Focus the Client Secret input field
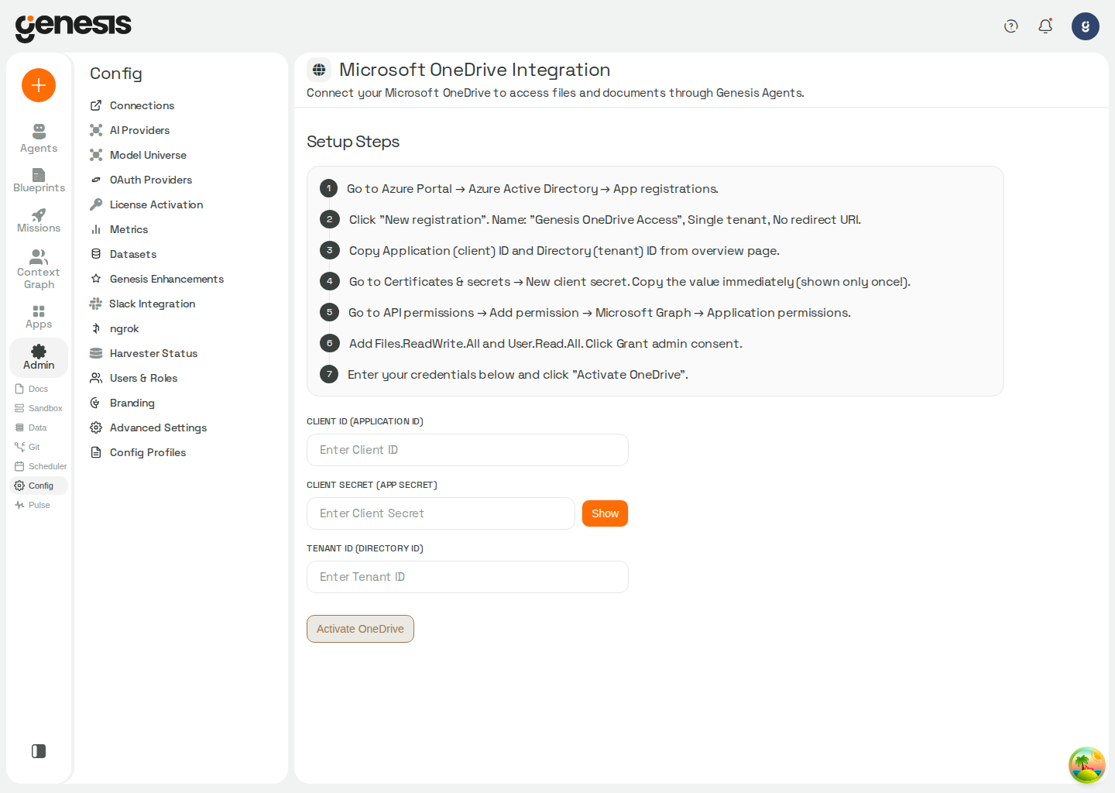The height and width of the screenshot is (793, 1115). click(x=441, y=513)
